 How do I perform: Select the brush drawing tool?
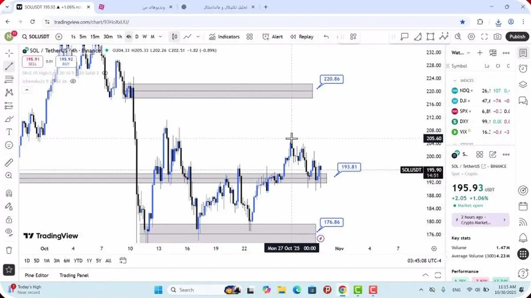pyautogui.click(x=9, y=119)
